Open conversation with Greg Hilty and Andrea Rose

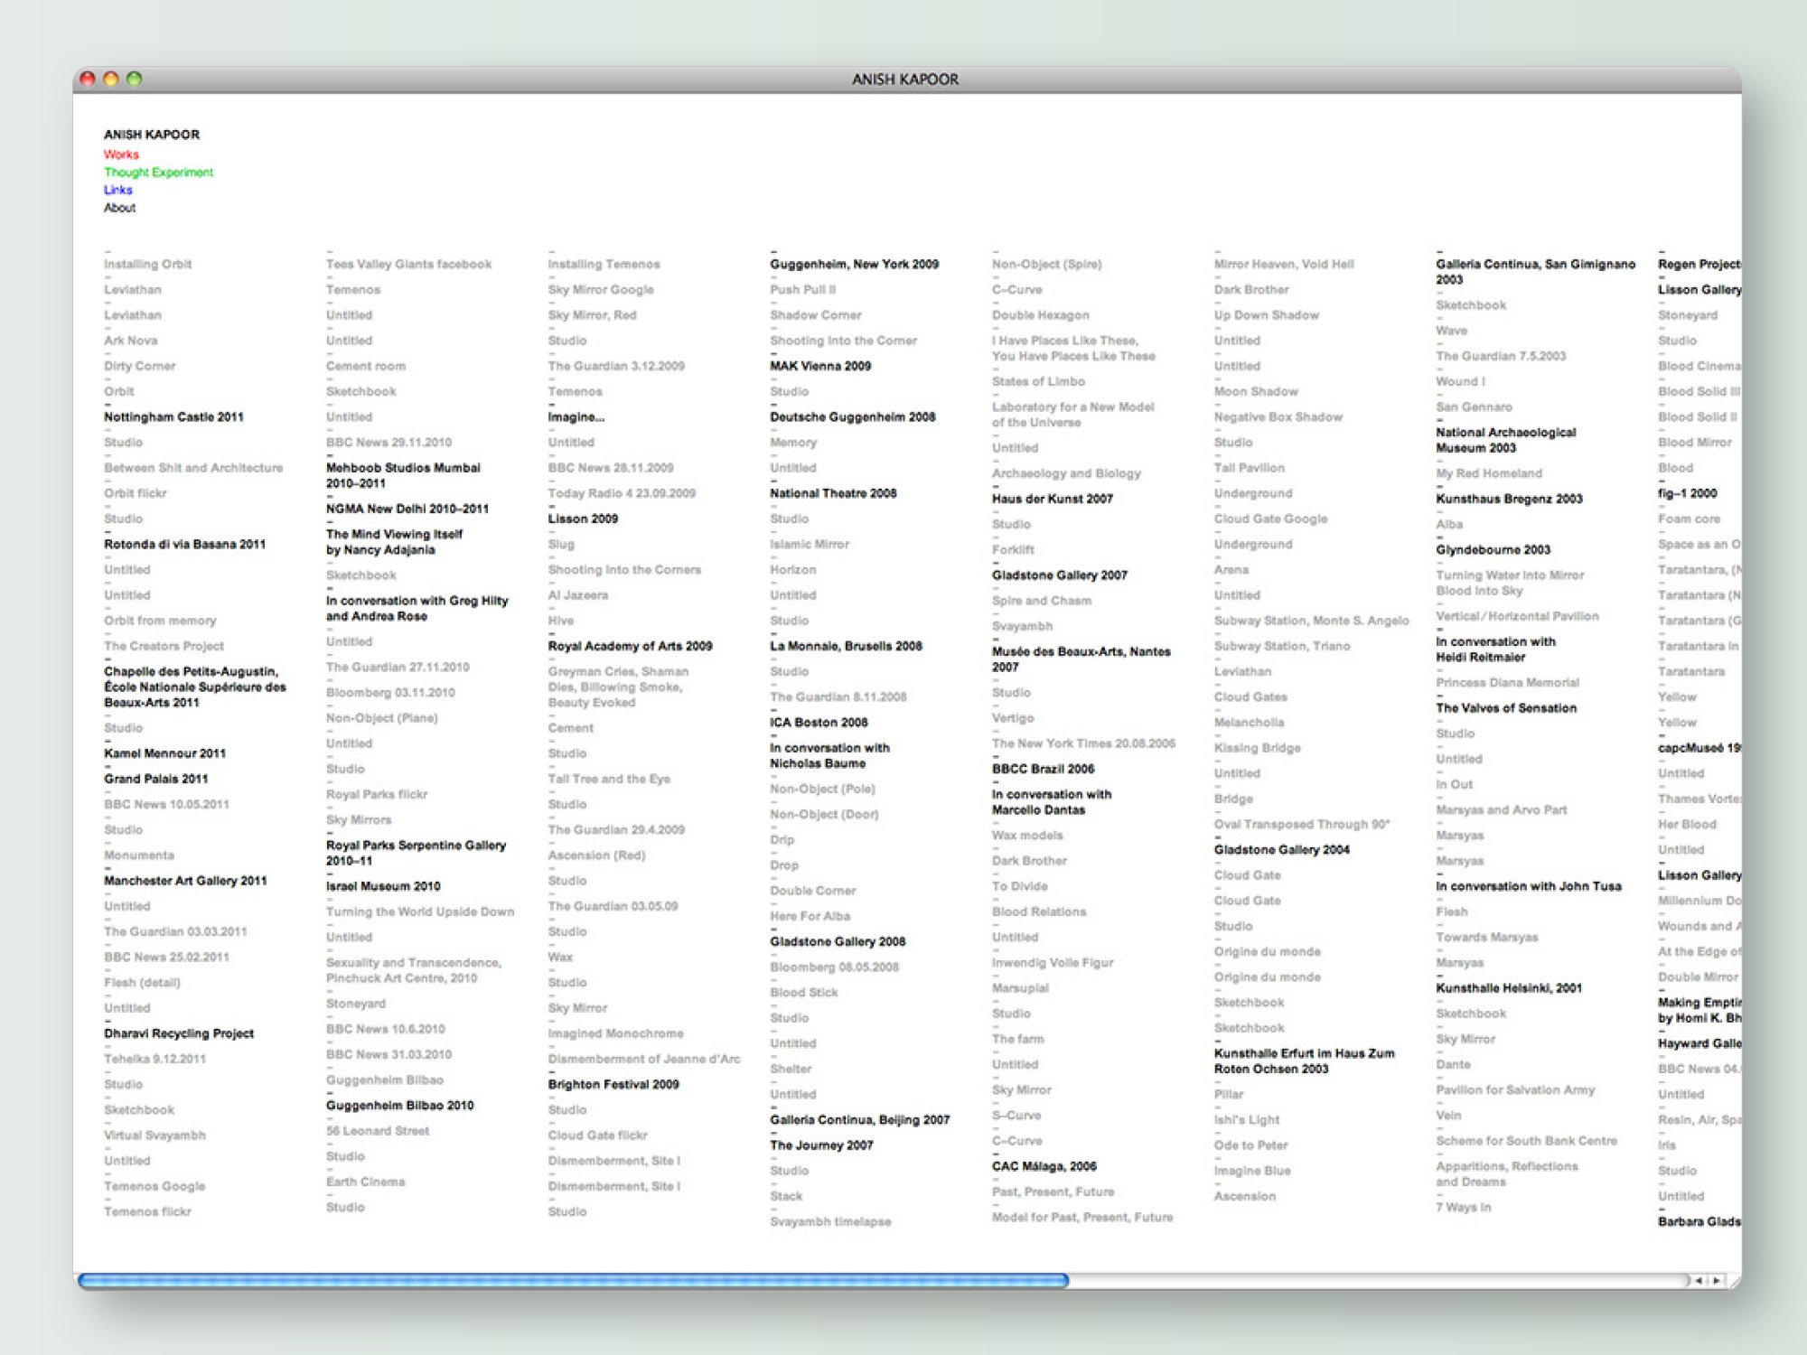click(417, 608)
